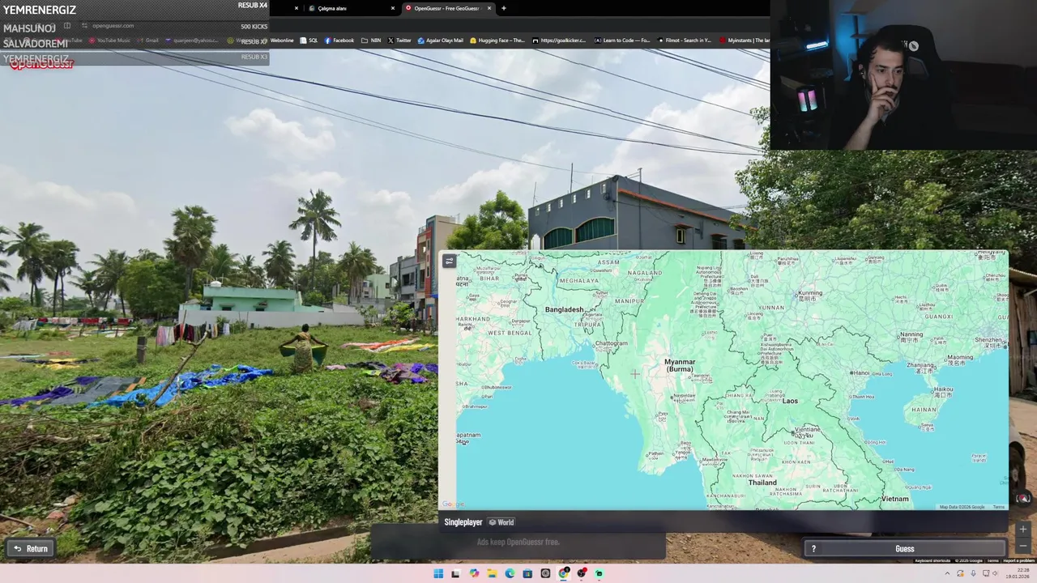Open the Learn to Code bookmark
The height and width of the screenshot is (583, 1037).
pos(622,40)
